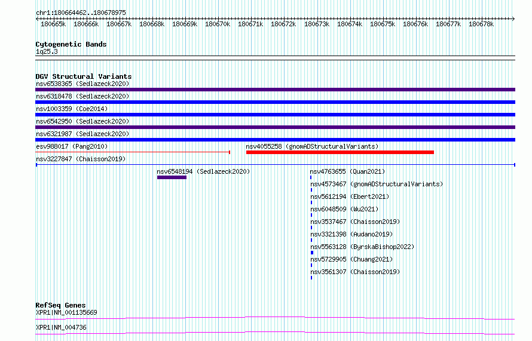The image size is (532, 341).
Task: Select the purple bar under nsv6542950
Action: 275,127
